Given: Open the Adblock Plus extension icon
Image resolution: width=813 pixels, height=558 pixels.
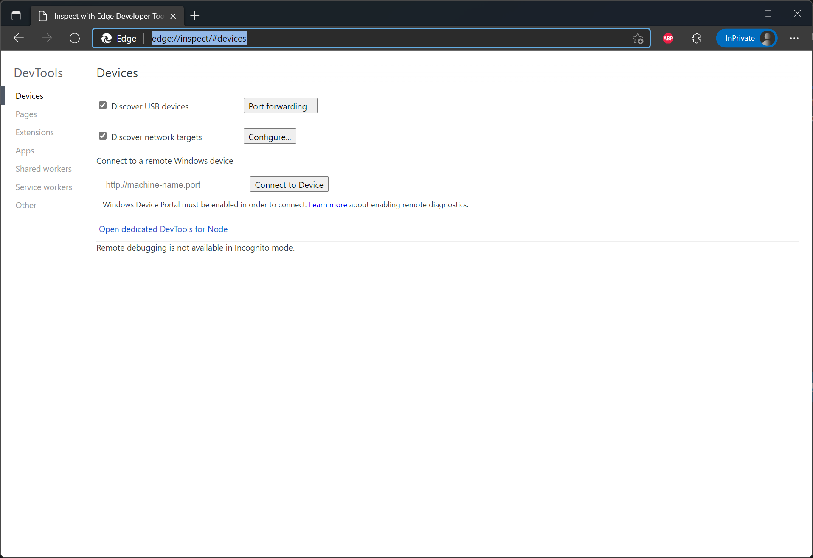Looking at the screenshot, I should coord(667,38).
